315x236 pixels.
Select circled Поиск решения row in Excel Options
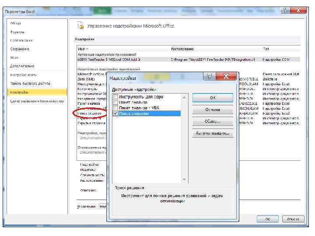[x=89, y=114]
